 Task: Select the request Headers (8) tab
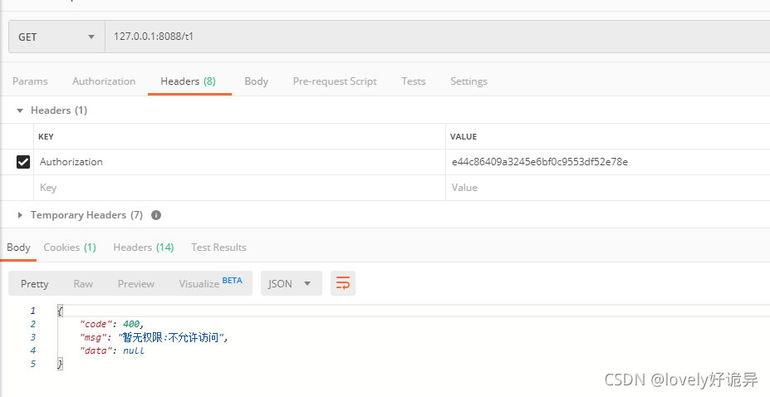pyautogui.click(x=188, y=81)
